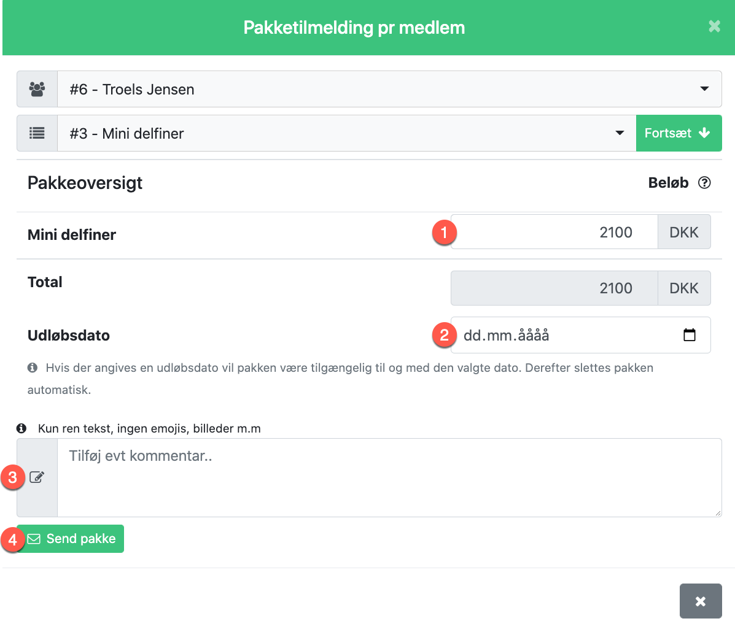
Task: Click red step marker number 1
Action: 444,233
